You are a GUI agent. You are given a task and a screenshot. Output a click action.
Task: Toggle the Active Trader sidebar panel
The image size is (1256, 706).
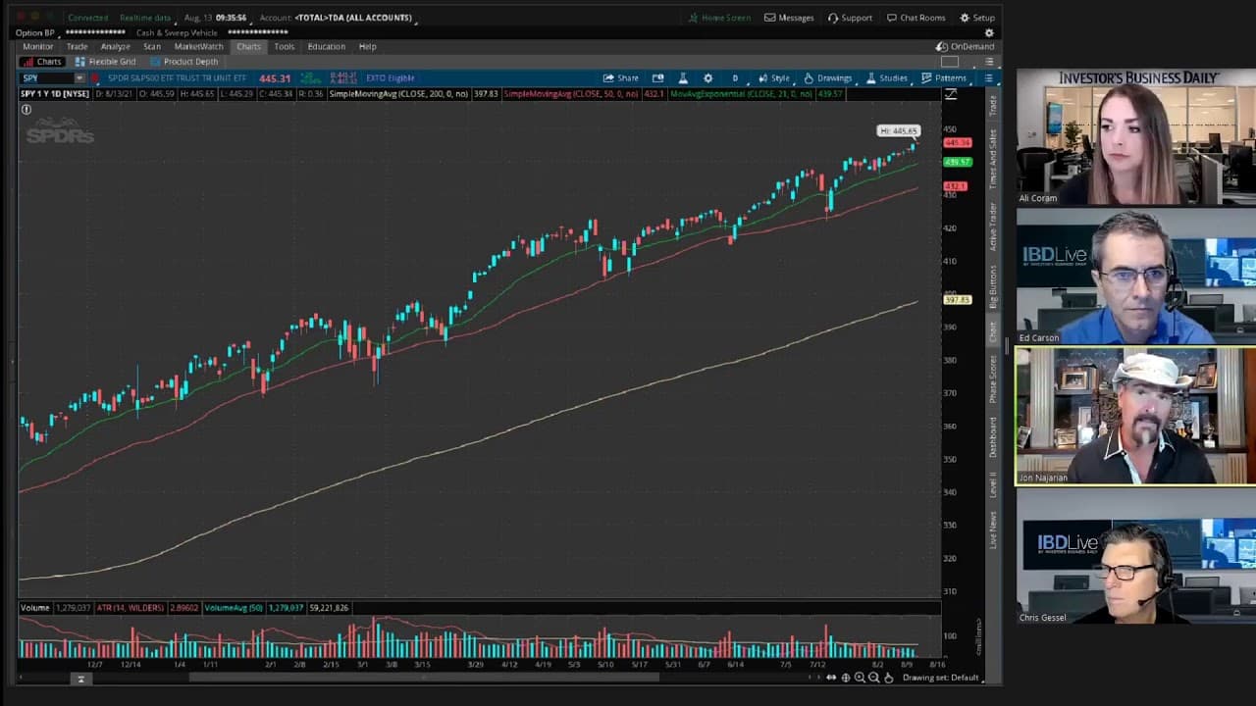pos(993,226)
